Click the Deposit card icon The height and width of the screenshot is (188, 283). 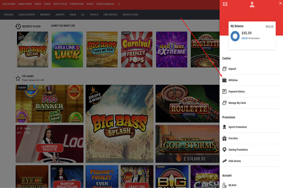[x=224, y=69]
